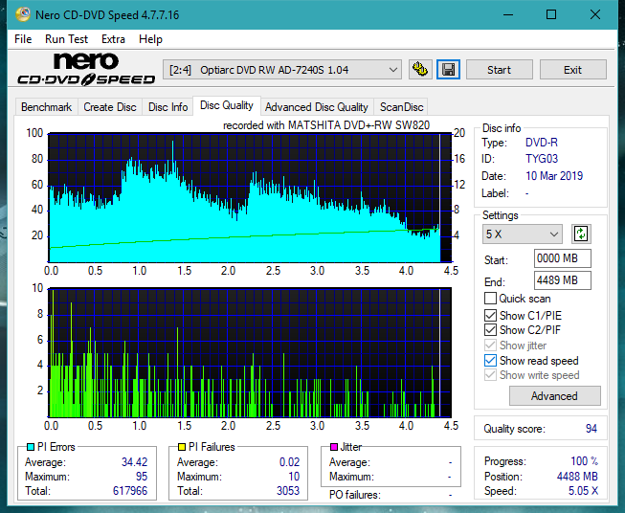Open the Advanced Disc Quality tab

tap(317, 107)
